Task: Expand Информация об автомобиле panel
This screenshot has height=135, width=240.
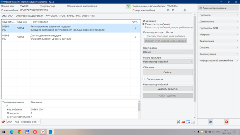Action: [218, 60]
